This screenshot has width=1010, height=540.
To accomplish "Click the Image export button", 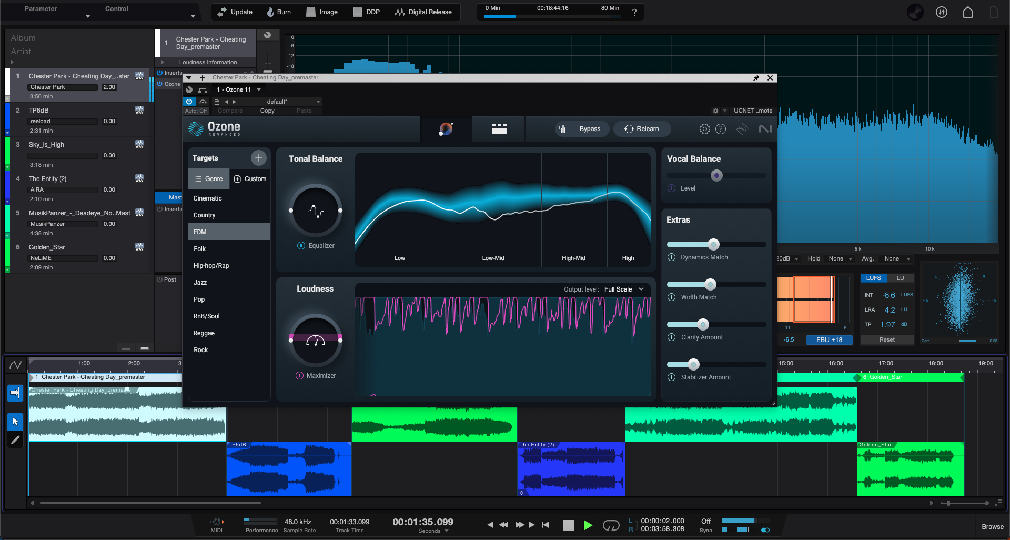I will pos(322,12).
